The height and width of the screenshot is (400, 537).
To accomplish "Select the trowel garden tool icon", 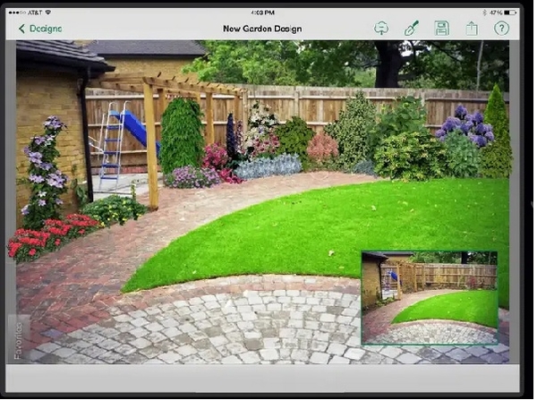I will click(x=412, y=29).
